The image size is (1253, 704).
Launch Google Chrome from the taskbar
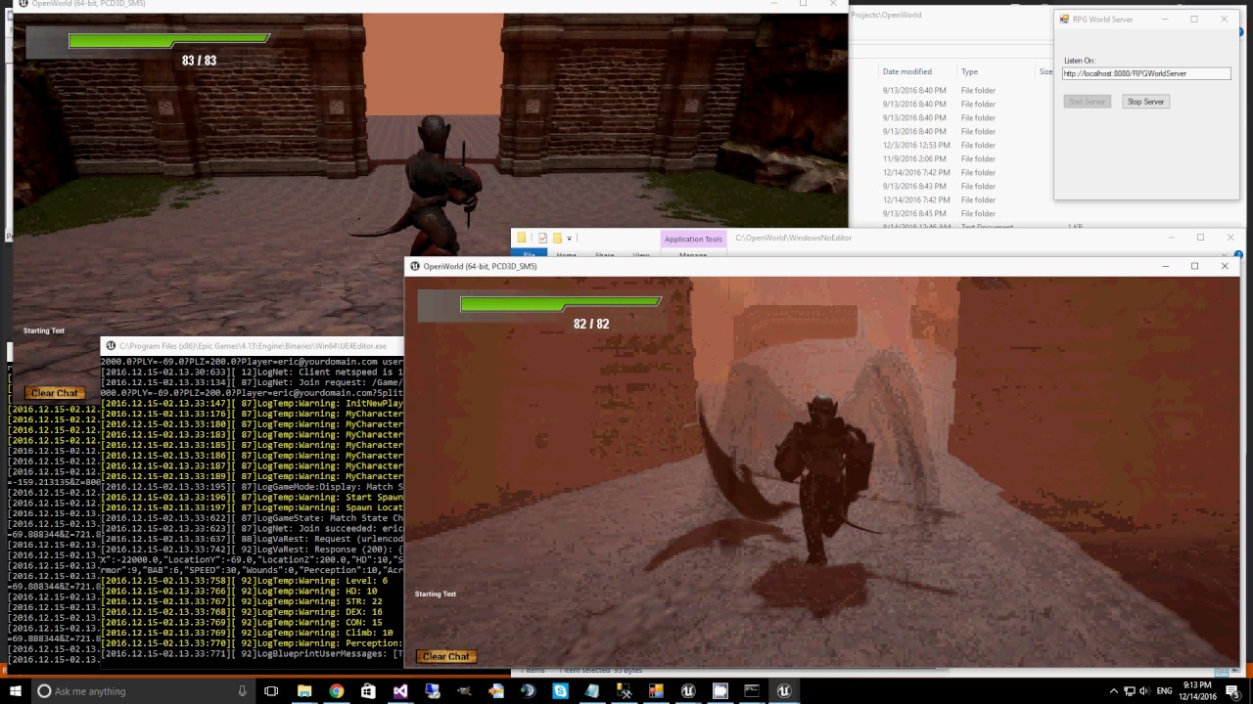click(336, 691)
